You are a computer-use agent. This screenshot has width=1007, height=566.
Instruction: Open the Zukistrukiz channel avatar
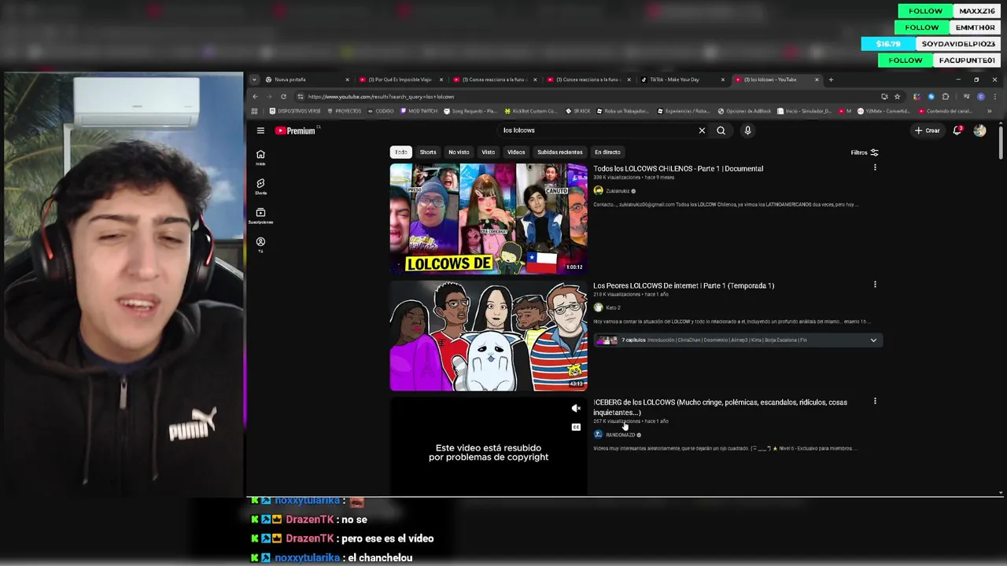598,190
